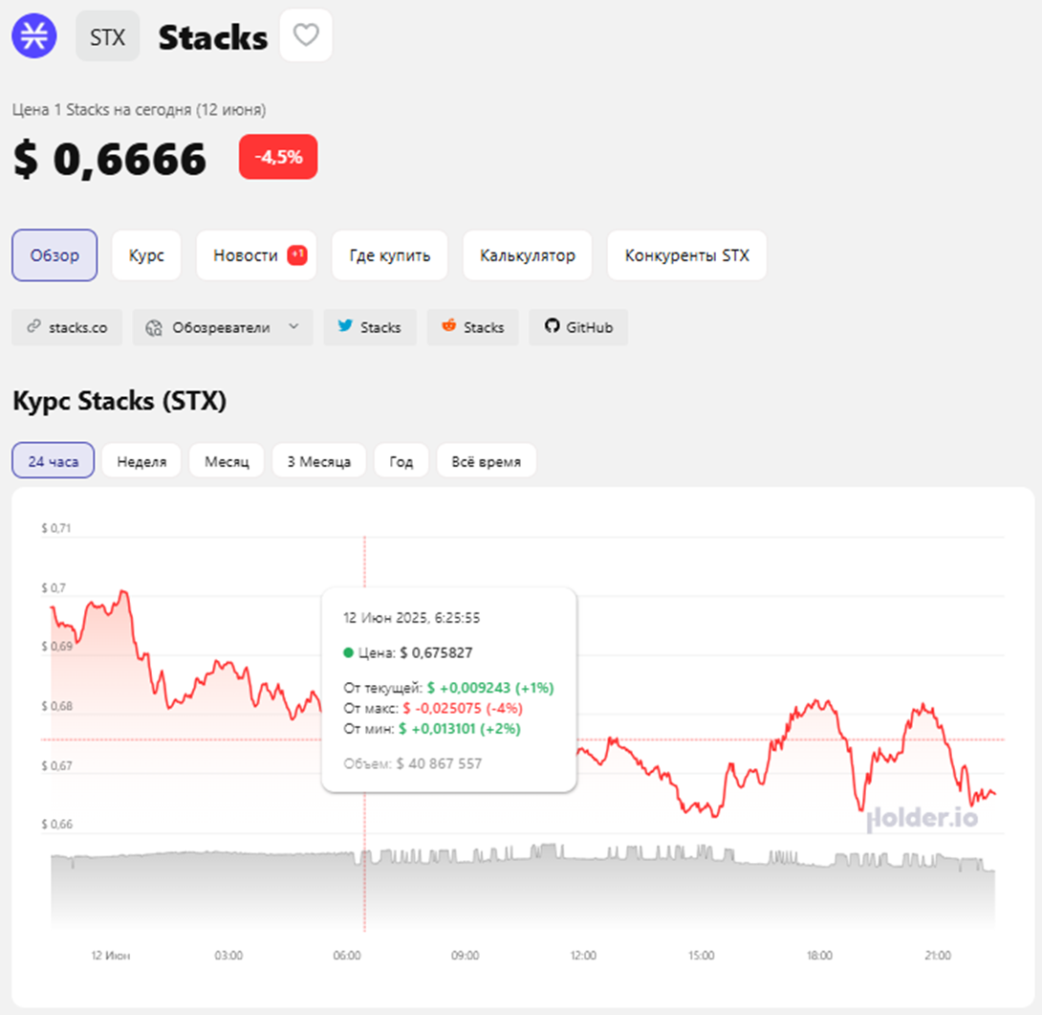Click the 09:00 time axis label
This screenshot has height=1015, width=1042.
coord(466,956)
